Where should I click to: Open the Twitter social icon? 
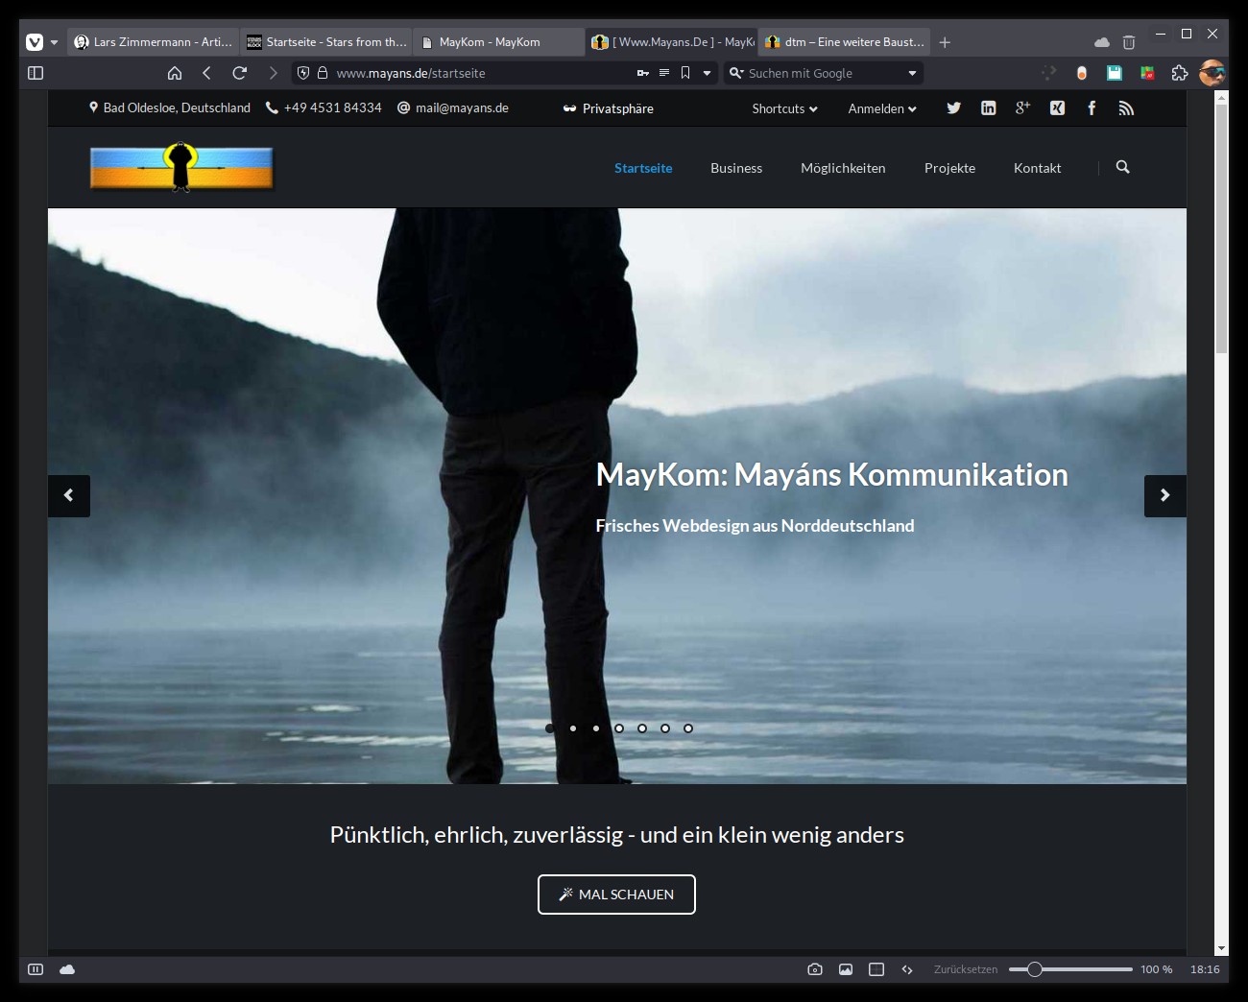953,108
